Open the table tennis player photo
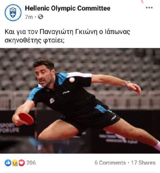This screenshot has width=160, height=173. (80, 101)
